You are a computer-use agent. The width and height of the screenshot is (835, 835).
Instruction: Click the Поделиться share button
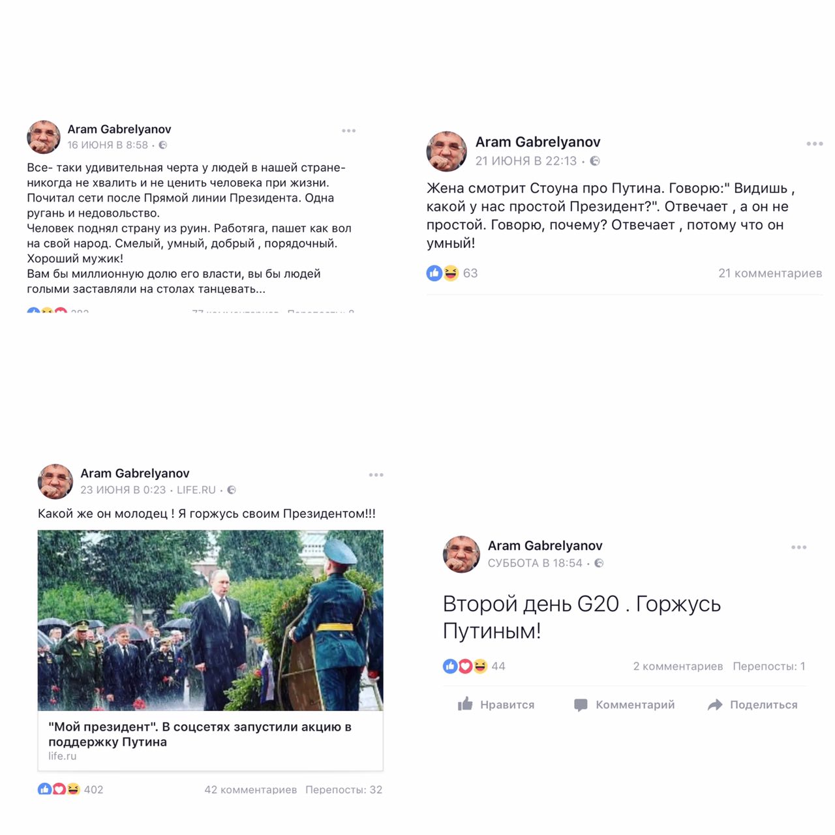point(753,705)
